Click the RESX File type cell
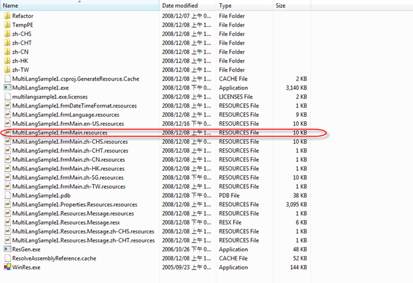The image size is (413, 283). click(x=230, y=222)
